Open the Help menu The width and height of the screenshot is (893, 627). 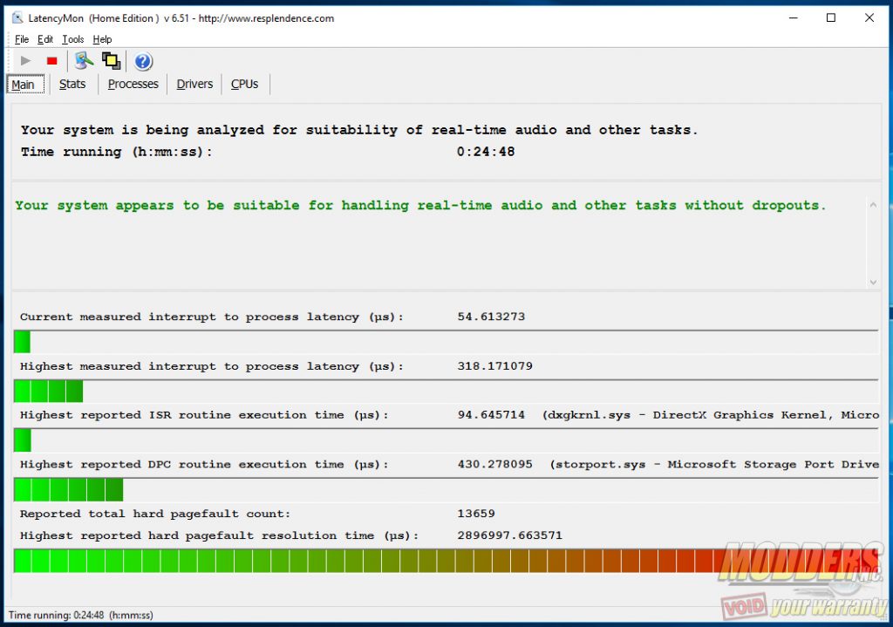coord(102,39)
